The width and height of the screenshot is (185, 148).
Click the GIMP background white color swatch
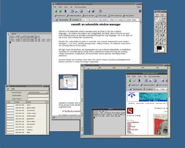click(x=163, y=50)
